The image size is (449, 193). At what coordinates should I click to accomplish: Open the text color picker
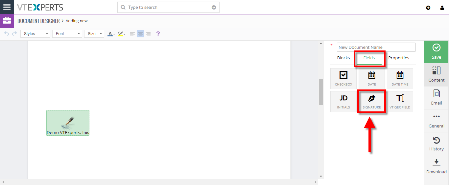(111, 34)
